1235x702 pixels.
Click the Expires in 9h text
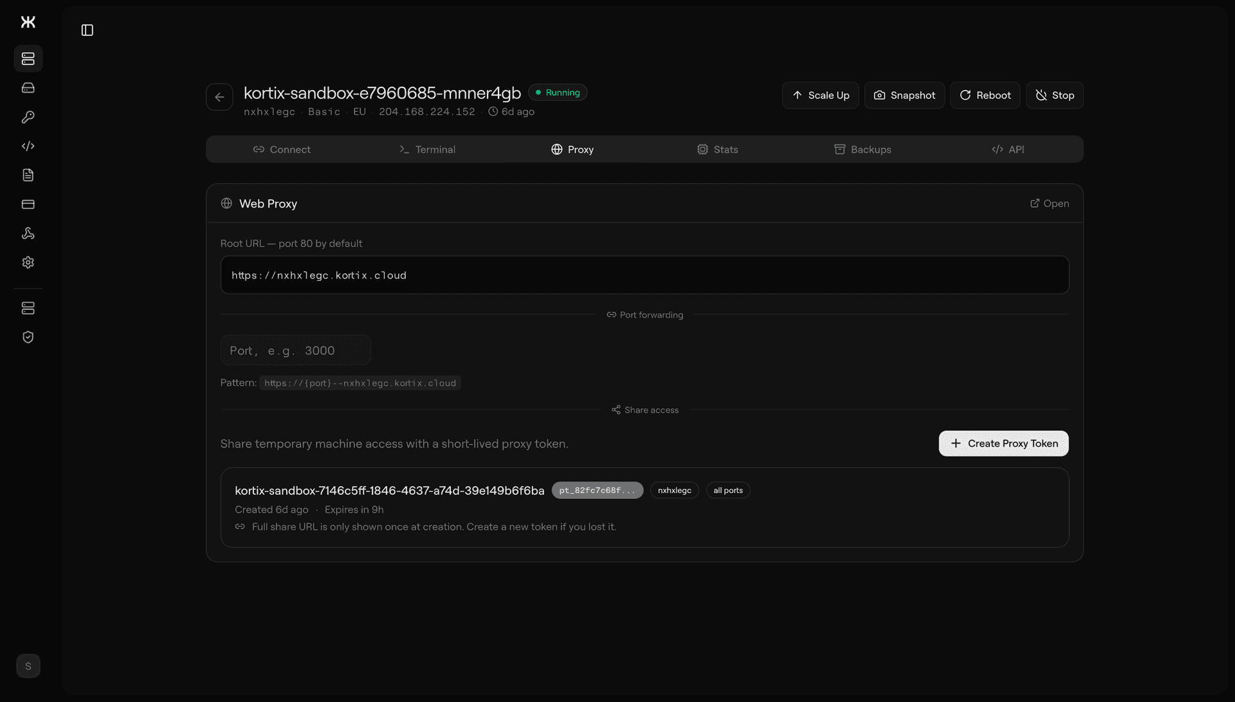(x=354, y=510)
